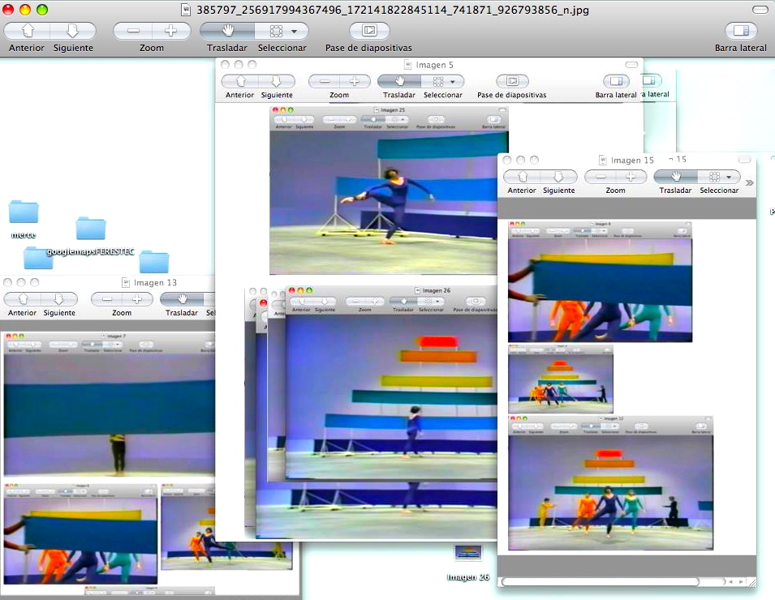Screen dimensions: 775x600
Task: Activate the Seleccionar marquee tool in the main jpg window
Action: tap(276, 31)
